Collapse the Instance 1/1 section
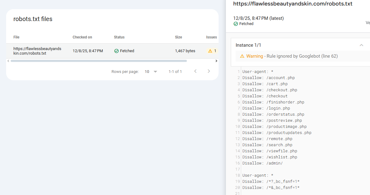This screenshot has height=195, width=370. tap(361, 45)
